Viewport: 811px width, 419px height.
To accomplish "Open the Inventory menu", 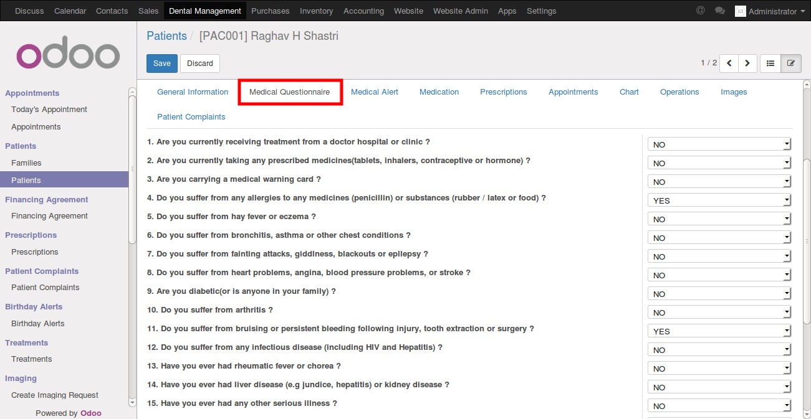I will [316, 11].
